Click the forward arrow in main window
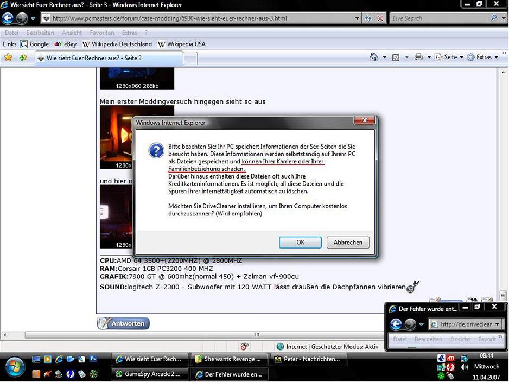The height and width of the screenshot is (382, 509). point(22,18)
